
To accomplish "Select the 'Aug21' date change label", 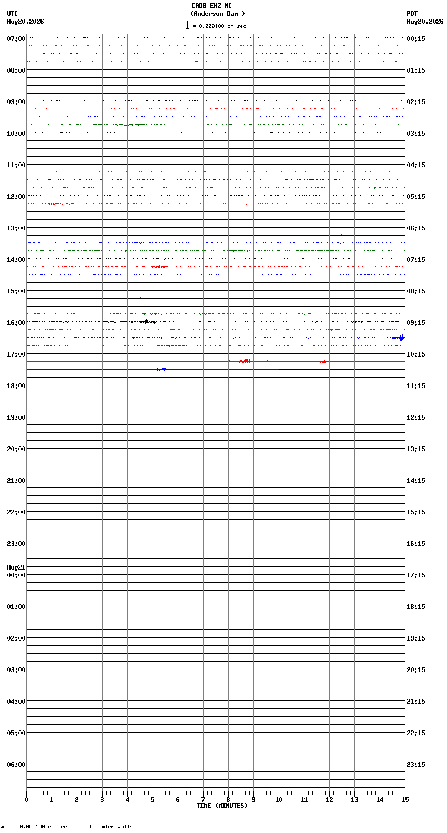I will tap(16, 567).
